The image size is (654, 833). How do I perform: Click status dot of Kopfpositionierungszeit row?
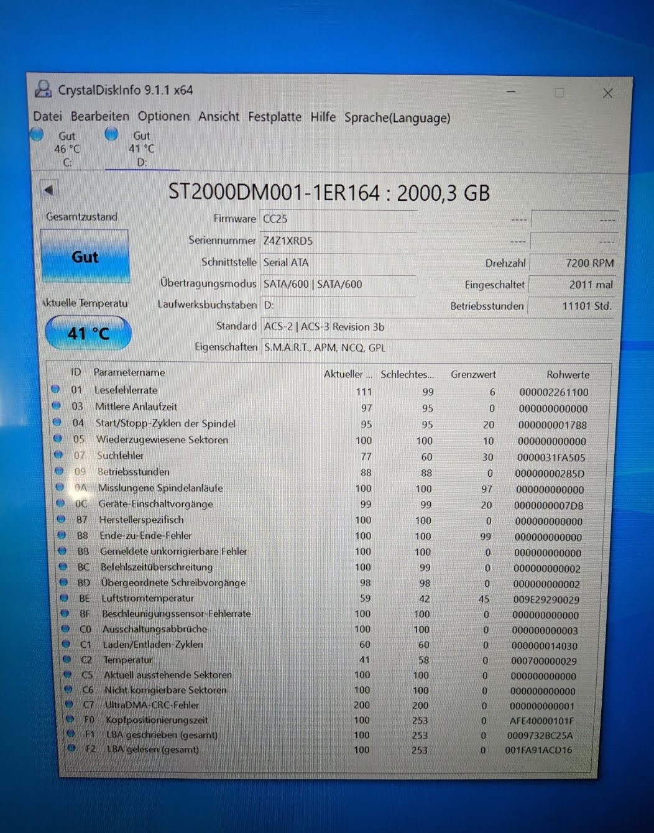tap(70, 719)
